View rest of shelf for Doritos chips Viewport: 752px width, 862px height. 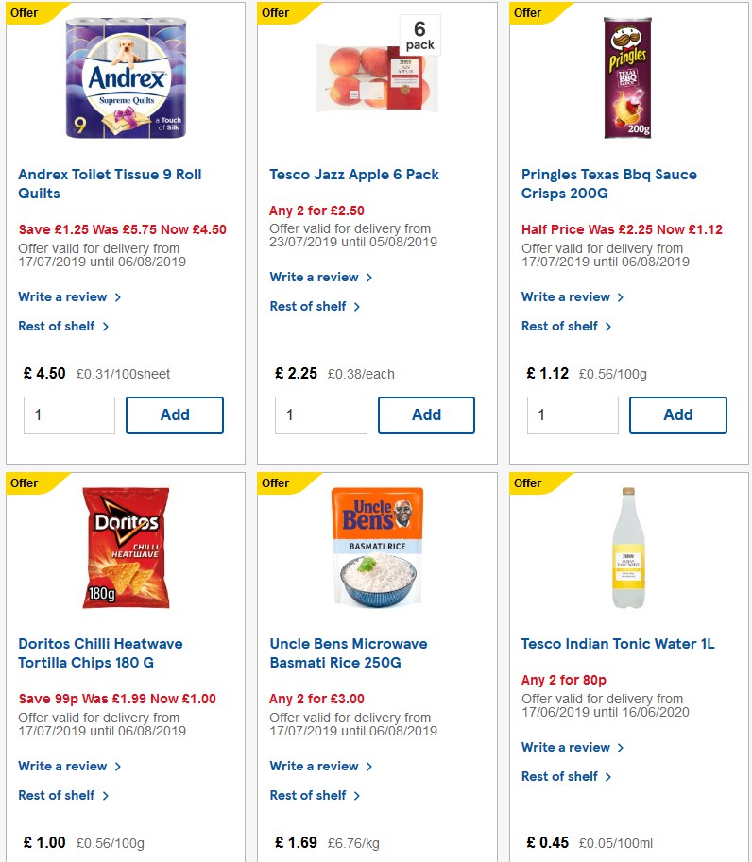[58, 795]
